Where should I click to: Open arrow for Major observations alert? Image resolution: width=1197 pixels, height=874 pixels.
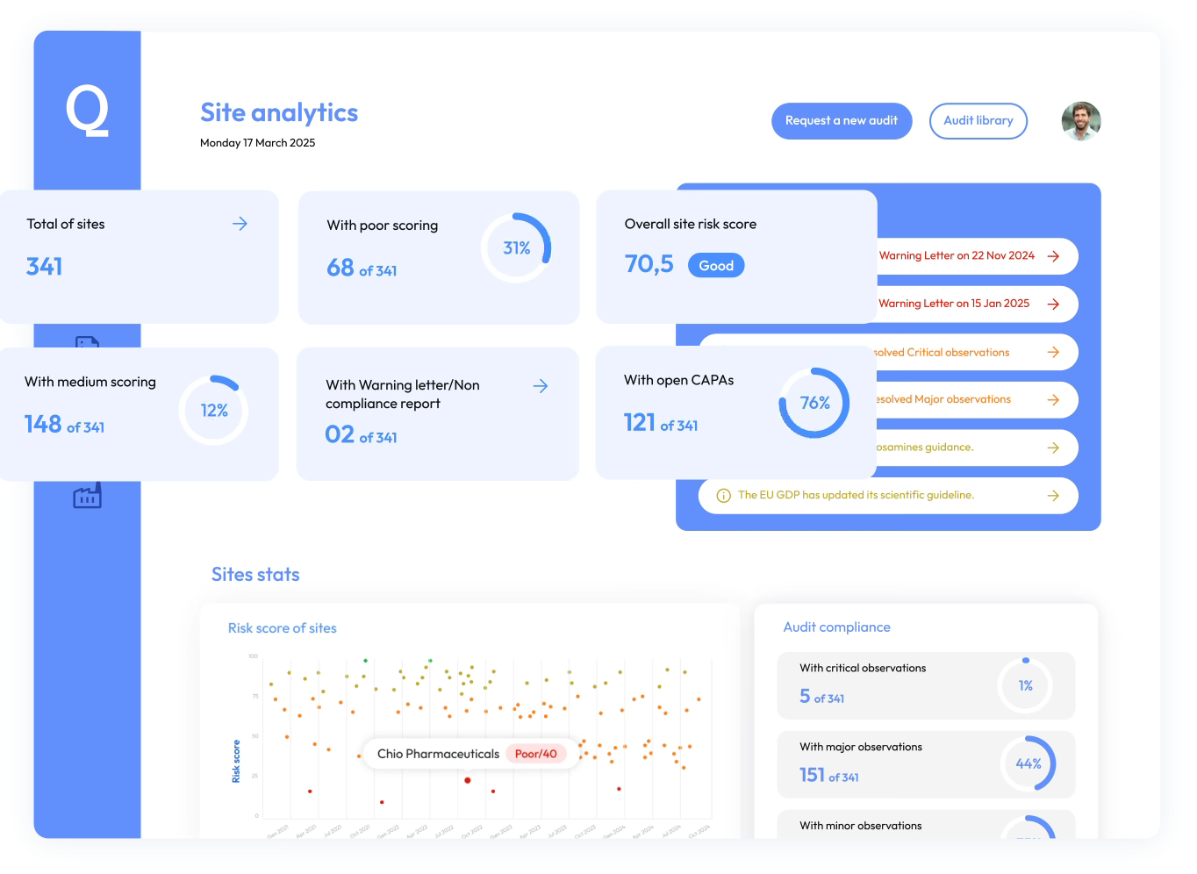coord(1053,399)
